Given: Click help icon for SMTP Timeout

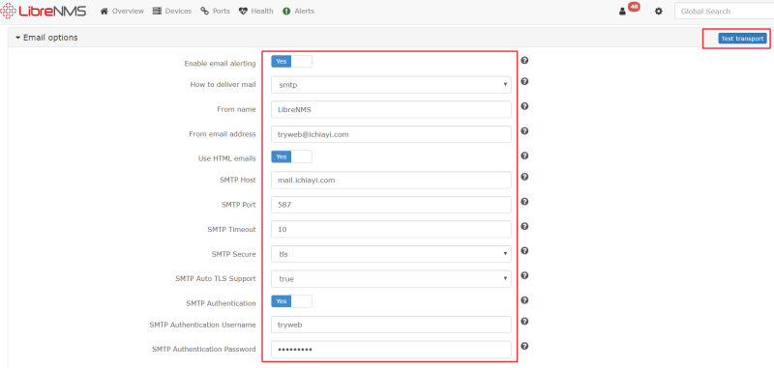Looking at the screenshot, I should 524,226.
